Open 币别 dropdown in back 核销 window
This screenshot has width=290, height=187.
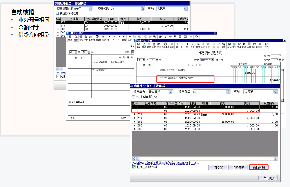pyautogui.click(x=185, y=9)
